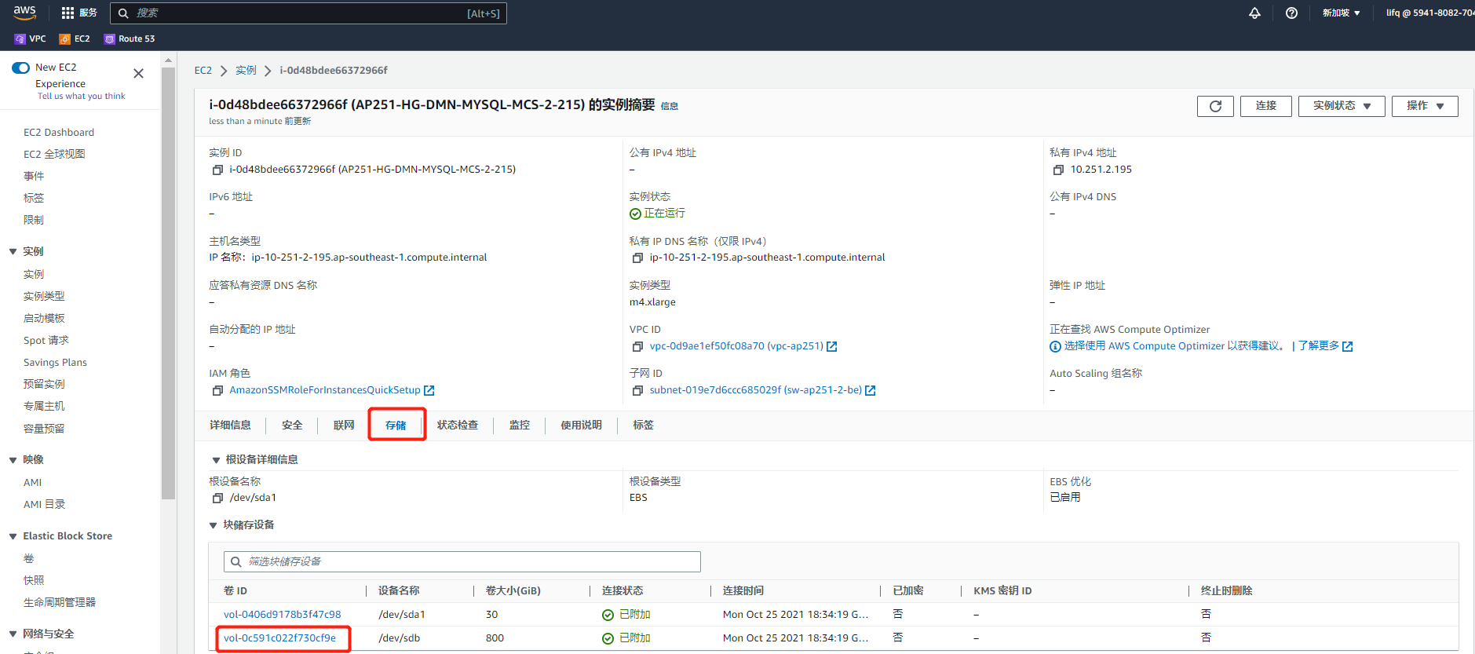Click Tell us what you think link
Image resolution: width=1475 pixels, height=654 pixels.
point(82,97)
